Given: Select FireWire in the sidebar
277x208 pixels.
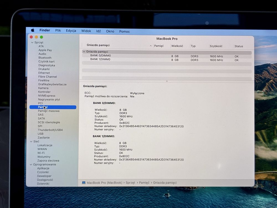Looking at the screenshot, I should [x=44, y=80].
